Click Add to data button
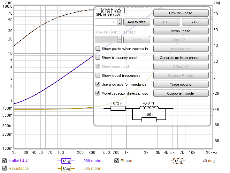Screen dimensions: 230x173 click(137, 22)
